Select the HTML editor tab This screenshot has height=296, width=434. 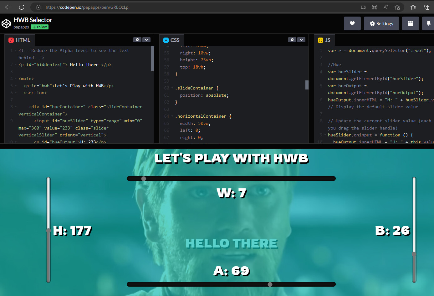[x=19, y=40]
